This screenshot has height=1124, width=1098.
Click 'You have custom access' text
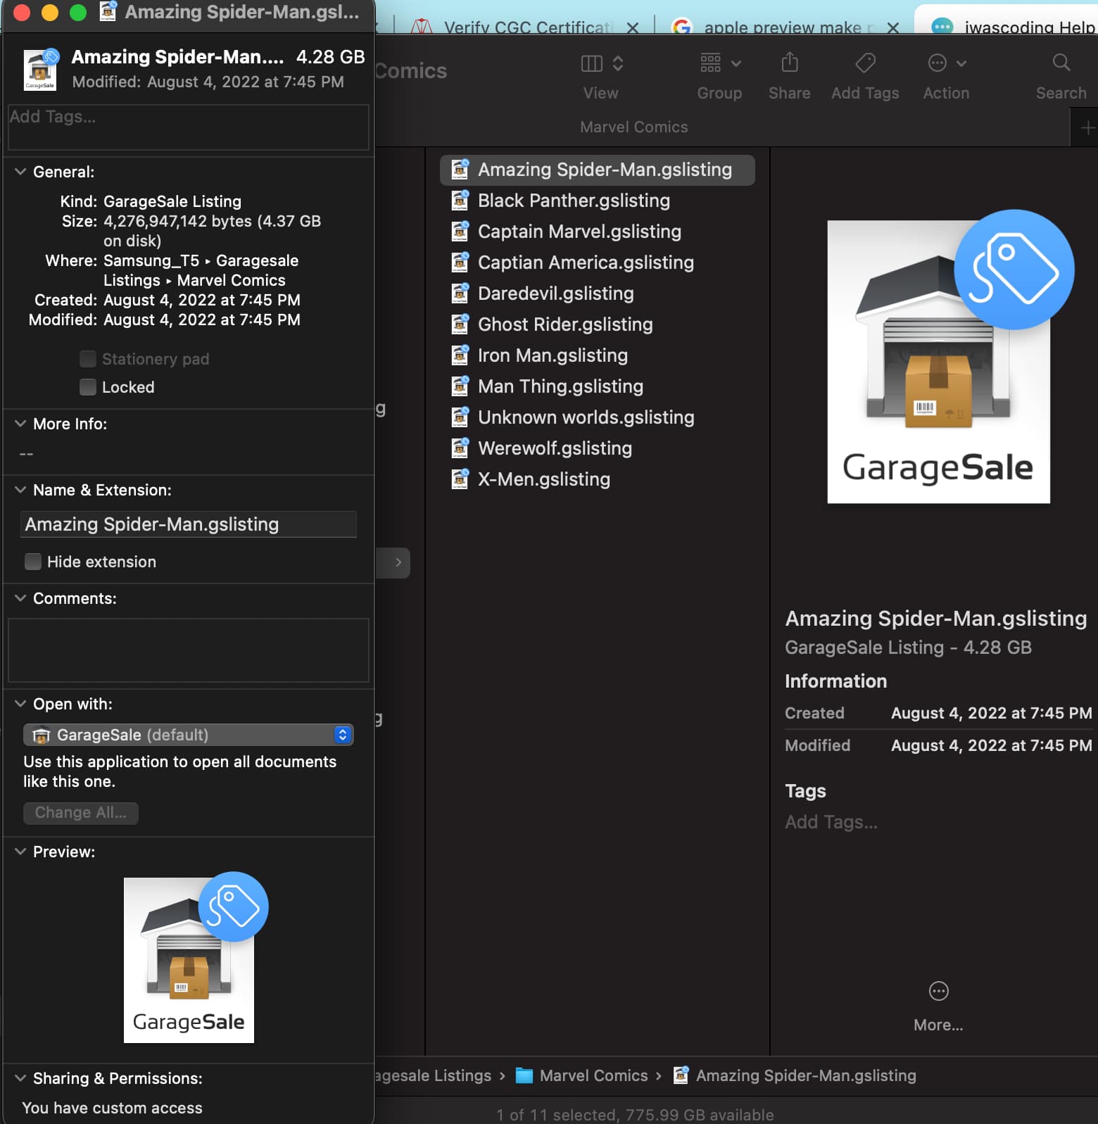pos(113,1108)
